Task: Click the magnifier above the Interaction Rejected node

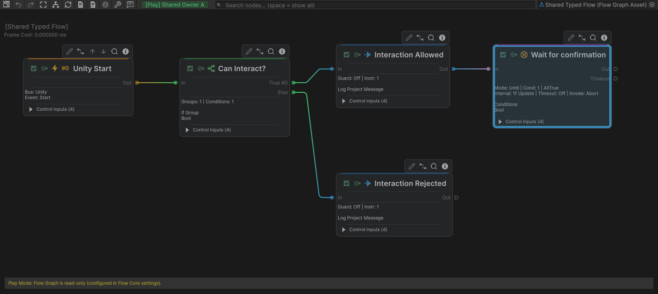Action: tap(434, 166)
